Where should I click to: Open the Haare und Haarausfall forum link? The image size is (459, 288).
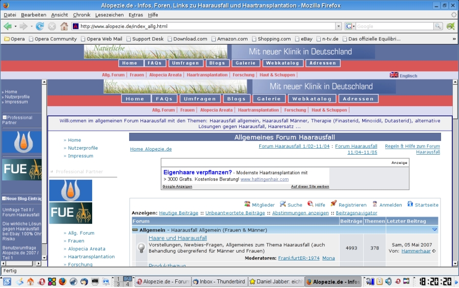178,238
